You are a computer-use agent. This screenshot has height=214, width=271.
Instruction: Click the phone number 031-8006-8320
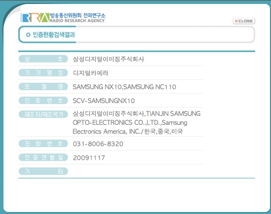pyautogui.click(x=98, y=144)
